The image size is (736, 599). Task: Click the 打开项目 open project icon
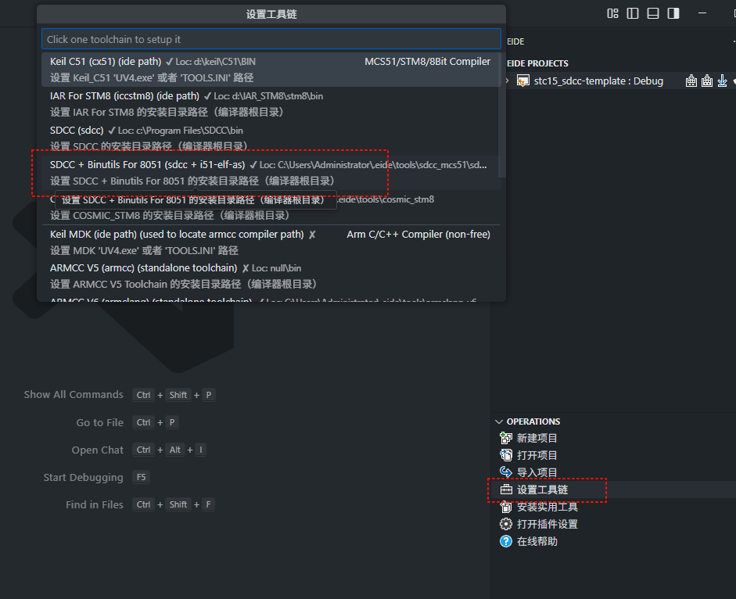[506, 455]
